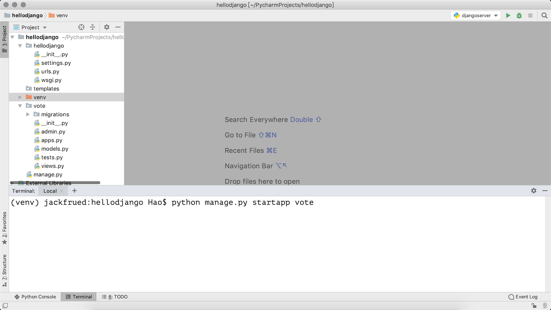Viewport: 551px width, 310px height.
Task: Expand the venv folder
Action: point(20,97)
